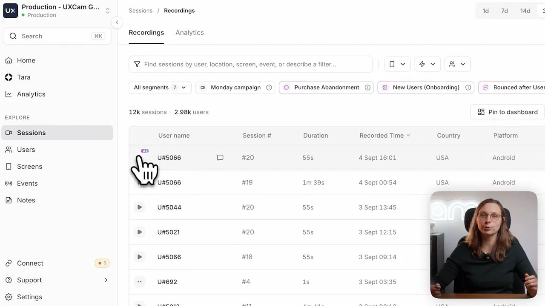The width and height of the screenshot is (545, 306).
Task: Play recording for U#5044 session
Action: [139, 207]
